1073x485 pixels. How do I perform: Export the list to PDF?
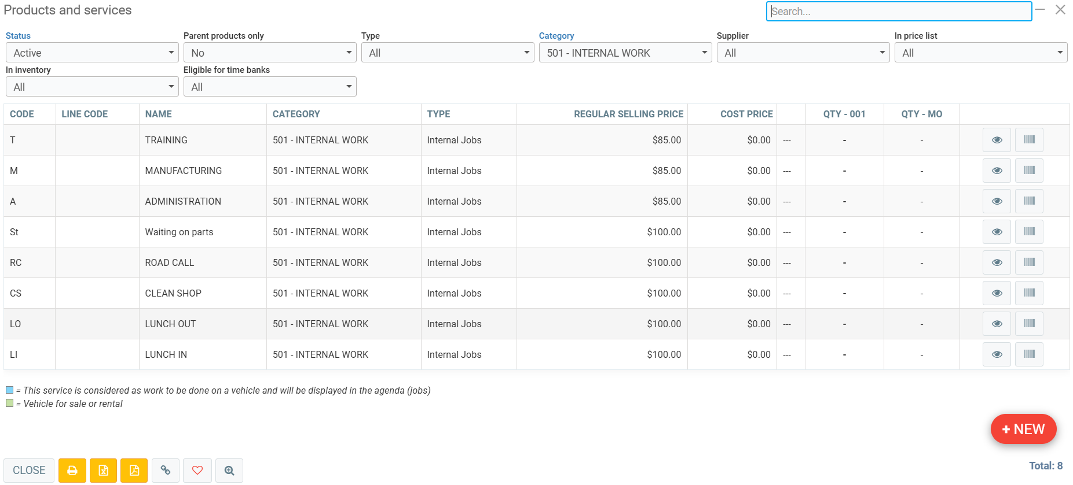coord(134,471)
